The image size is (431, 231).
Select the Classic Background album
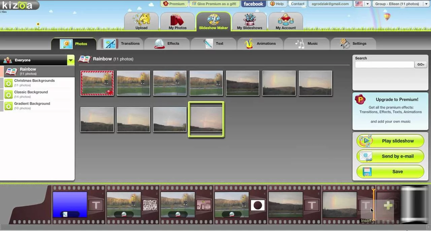click(31, 94)
